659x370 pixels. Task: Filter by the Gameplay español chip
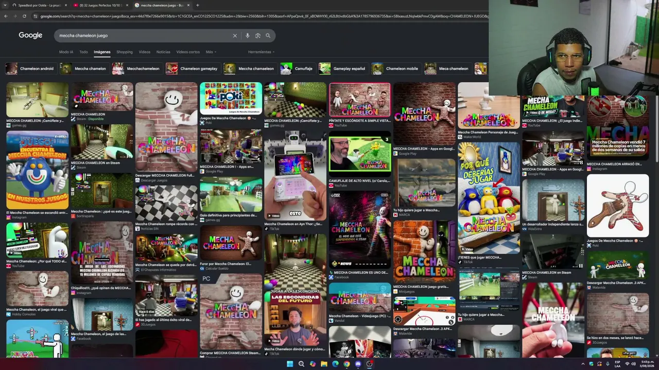pyautogui.click(x=343, y=68)
